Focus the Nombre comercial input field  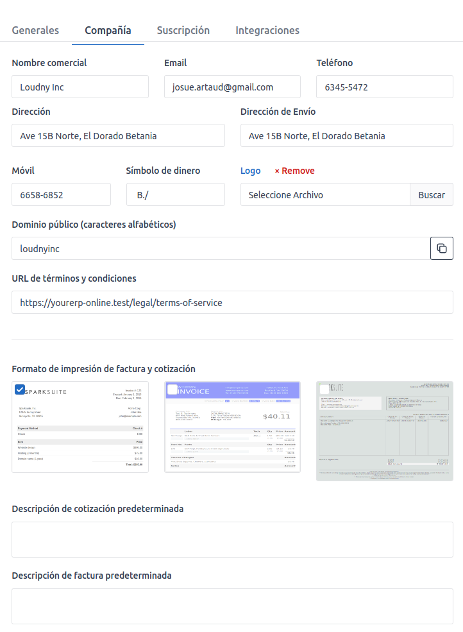tap(80, 87)
